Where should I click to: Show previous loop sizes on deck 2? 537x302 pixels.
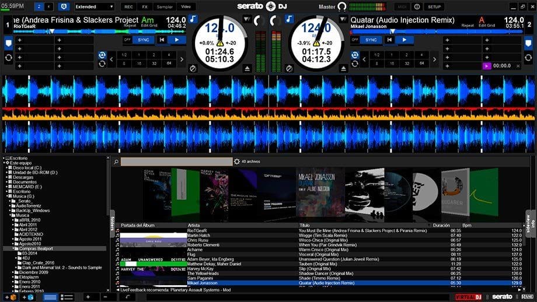[x=364, y=59]
